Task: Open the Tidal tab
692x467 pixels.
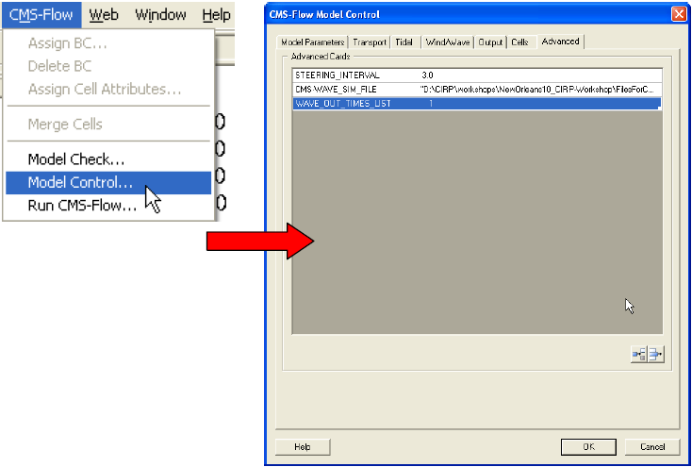Action: pos(404,42)
